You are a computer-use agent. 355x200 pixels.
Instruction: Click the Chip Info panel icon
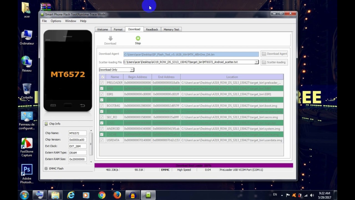pos(46,124)
